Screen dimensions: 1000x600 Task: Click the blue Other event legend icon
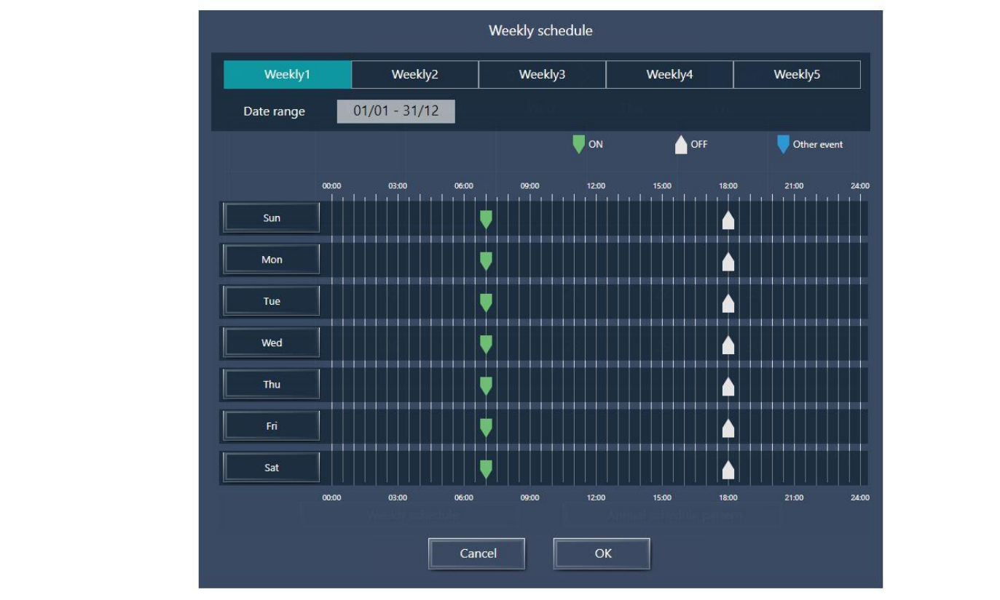pyautogui.click(x=783, y=144)
